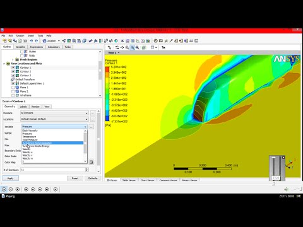Click the Reset button
The image size is (303, 227).
[x=75, y=178]
